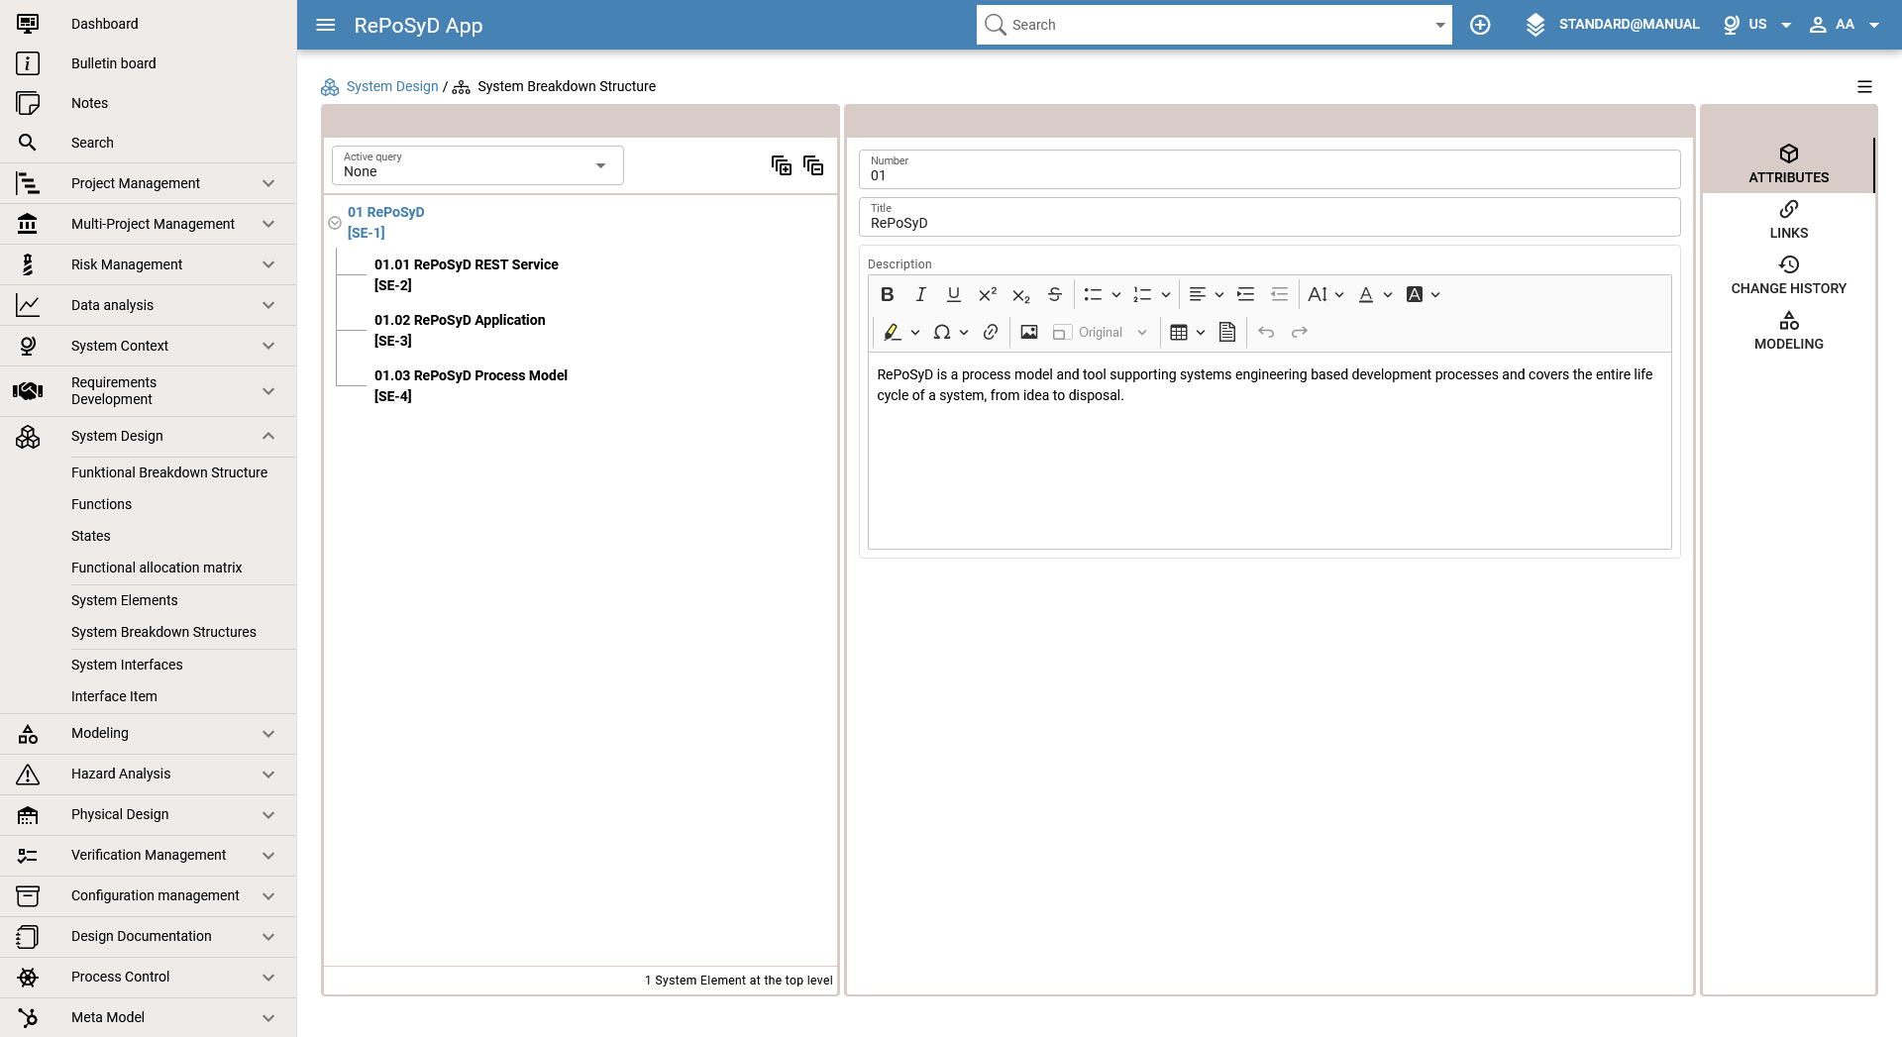Viewport: 1902px width, 1037px height.
Task: Apply superscript formatting
Action: pyautogui.click(x=988, y=294)
